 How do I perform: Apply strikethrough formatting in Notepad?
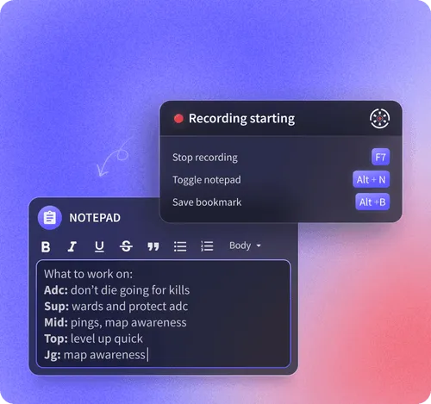[126, 246]
